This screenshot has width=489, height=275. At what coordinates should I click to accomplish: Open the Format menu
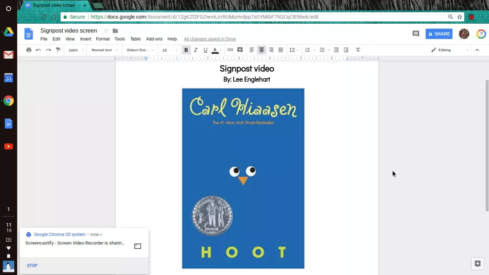click(x=103, y=39)
